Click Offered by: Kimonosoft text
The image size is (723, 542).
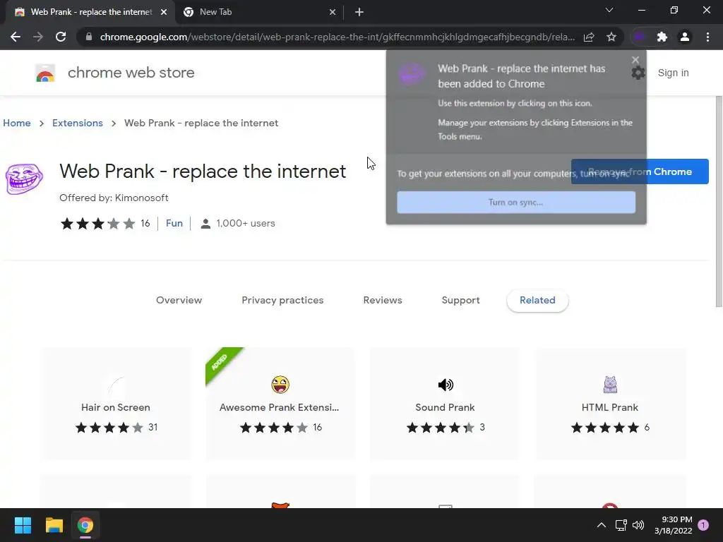pyautogui.click(x=114, y=198)
